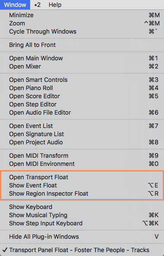The width and height of the screenshot is (164, 256).
Task: Open the Mixer window
Action: pos(82,66)
